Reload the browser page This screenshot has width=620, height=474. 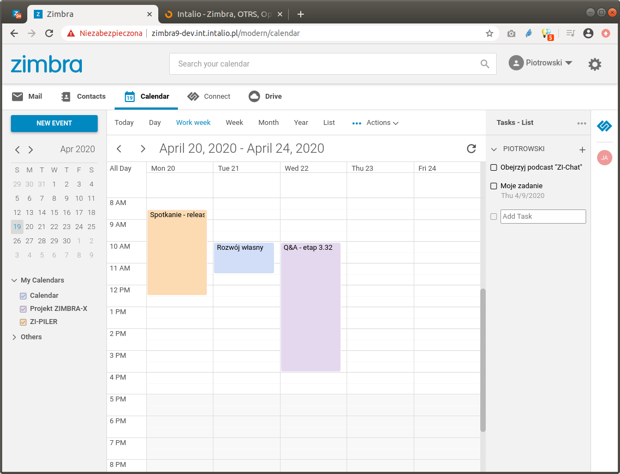(49, 33)
